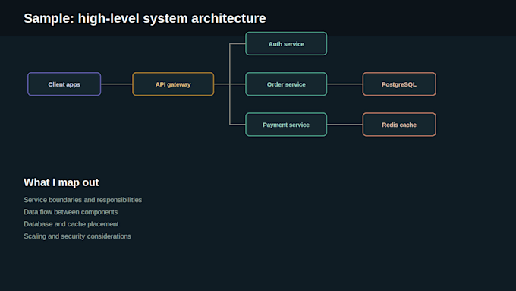The height and width of the screenshot is (291, 516).
Task: Click the PostgreSQL database box
Action: pyautogui.click(x=399, y=84)
